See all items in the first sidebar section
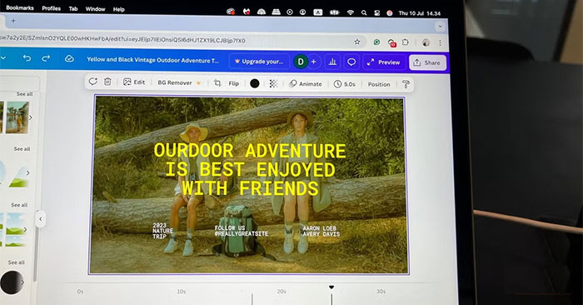Viewport: 583px width, 305px height. (24, 94)
